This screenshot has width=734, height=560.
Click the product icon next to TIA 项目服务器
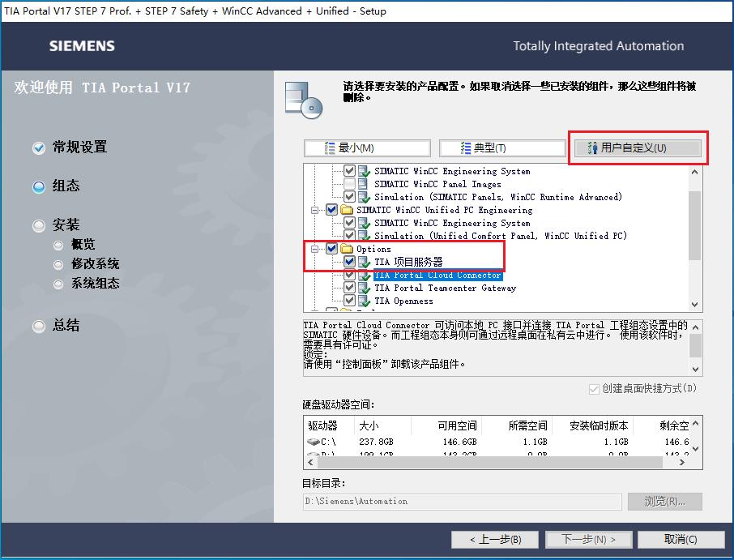(x=365, y=262)
